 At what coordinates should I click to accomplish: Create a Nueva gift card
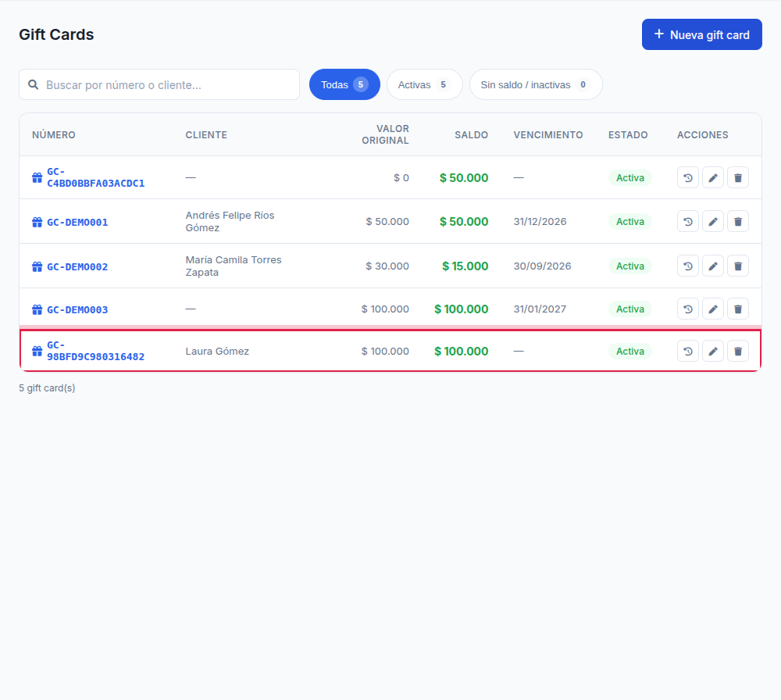702,34
